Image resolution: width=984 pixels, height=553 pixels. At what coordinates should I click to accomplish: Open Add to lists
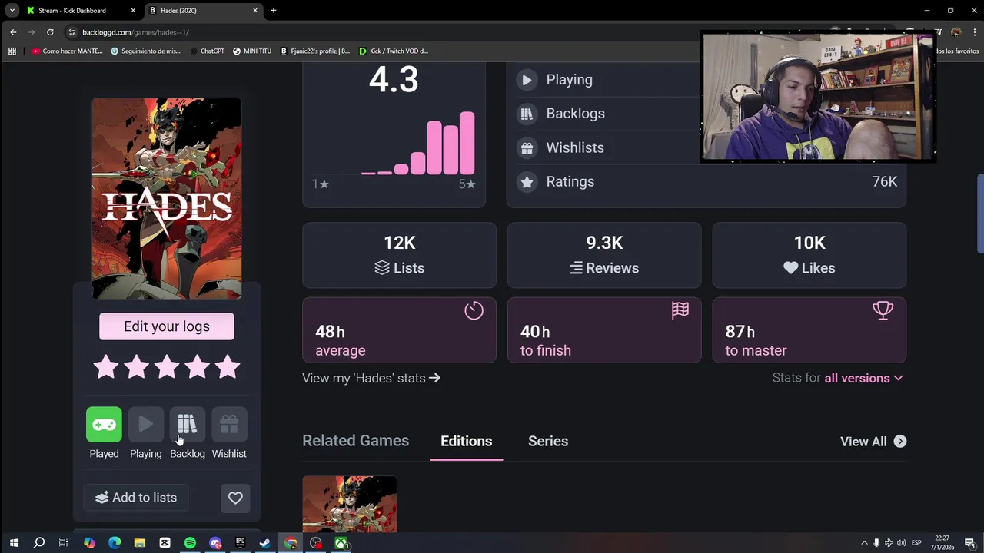click(135, 498)
